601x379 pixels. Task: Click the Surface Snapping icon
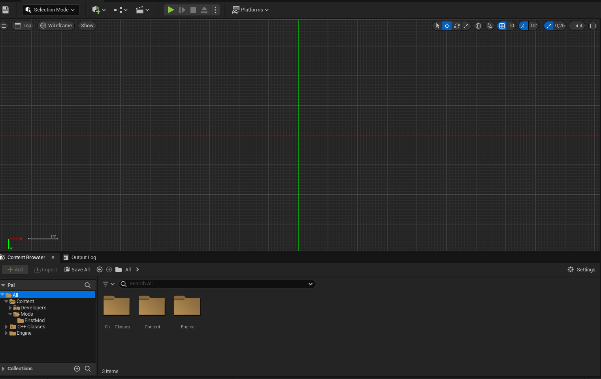coord(490,25)
